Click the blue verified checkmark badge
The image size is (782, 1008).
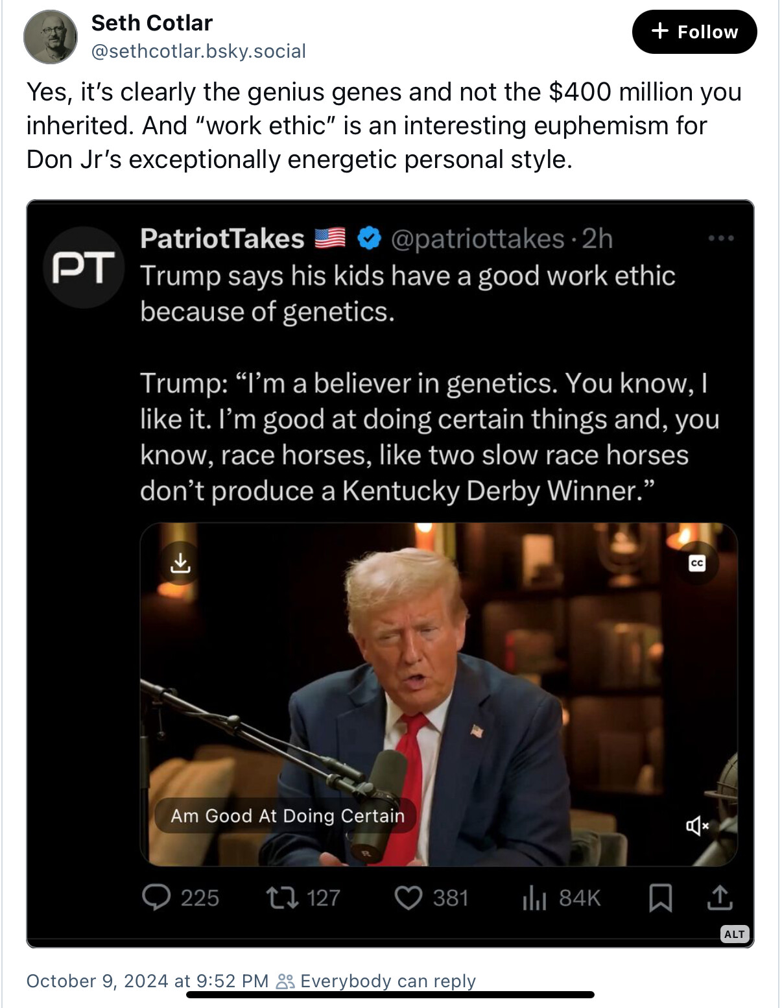pyautogui.click(x=370, y=239)
